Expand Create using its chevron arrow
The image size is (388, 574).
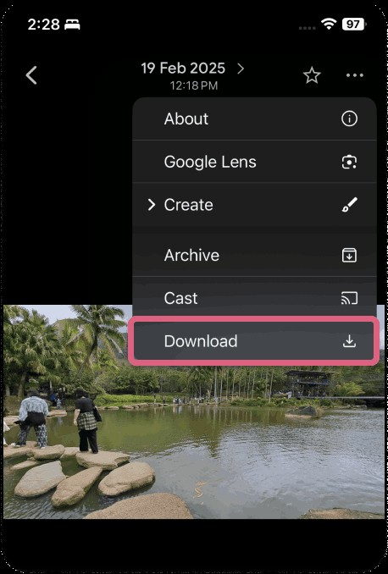tap(152, 205)
